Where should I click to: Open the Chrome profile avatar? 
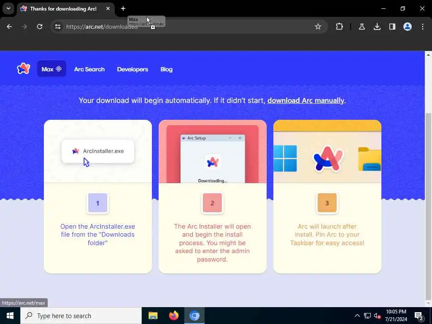click(x=408, y=27)
